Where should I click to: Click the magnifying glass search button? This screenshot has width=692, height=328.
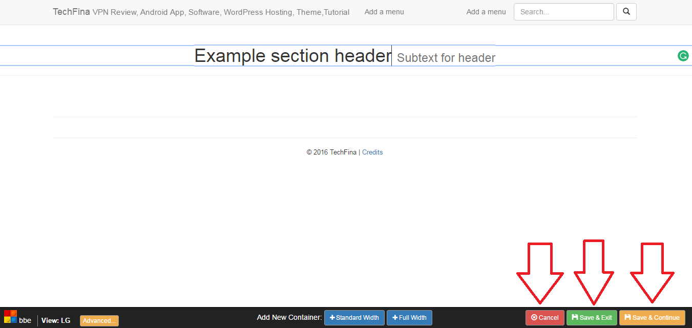click(x=626, y=12)
